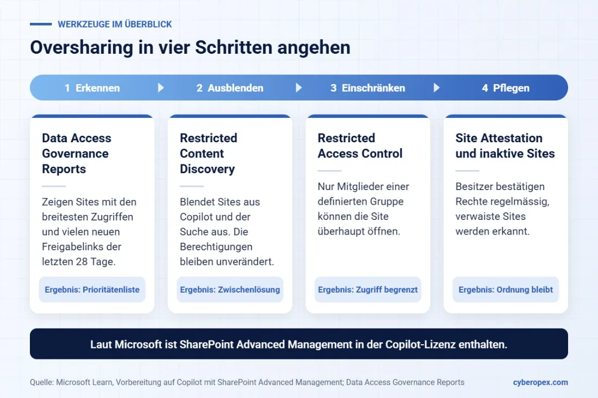Viewport: 598px width, 398px height.
Task: Click the source line 'Quelle: Microsoft Learn'
Action: coord(247,382)
